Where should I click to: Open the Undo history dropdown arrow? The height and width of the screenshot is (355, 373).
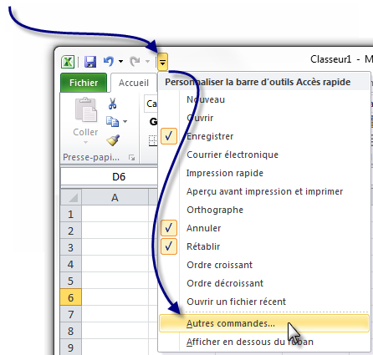120,61
